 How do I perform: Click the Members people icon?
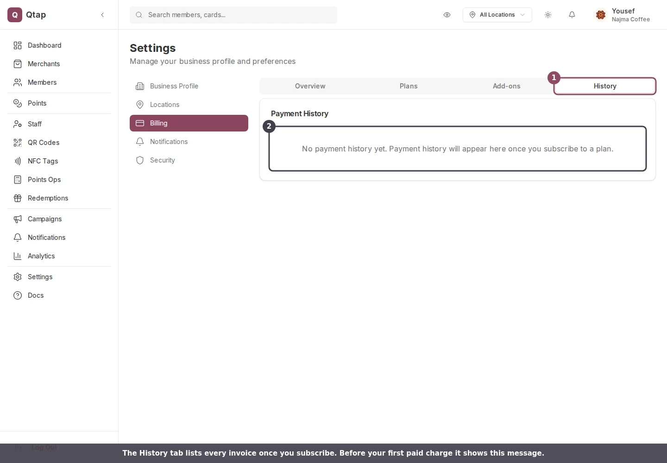[x=18, y=82]
